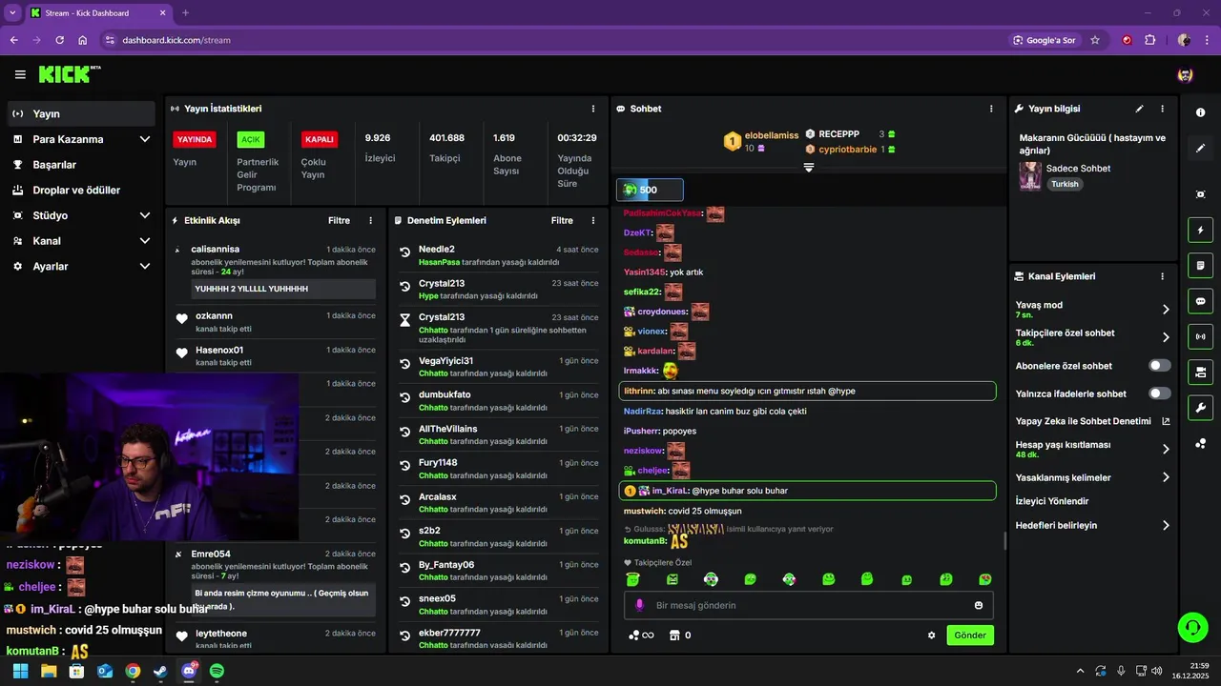Open Droplar ve ödüller in the sidebar
1221x686 pixels.
click(x=80, y=190)
